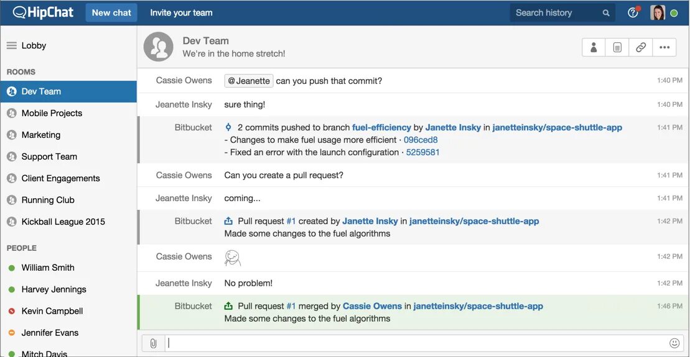Click the HipChat logo
This screenshot has width=690, height=357.
tap(43, 12)
